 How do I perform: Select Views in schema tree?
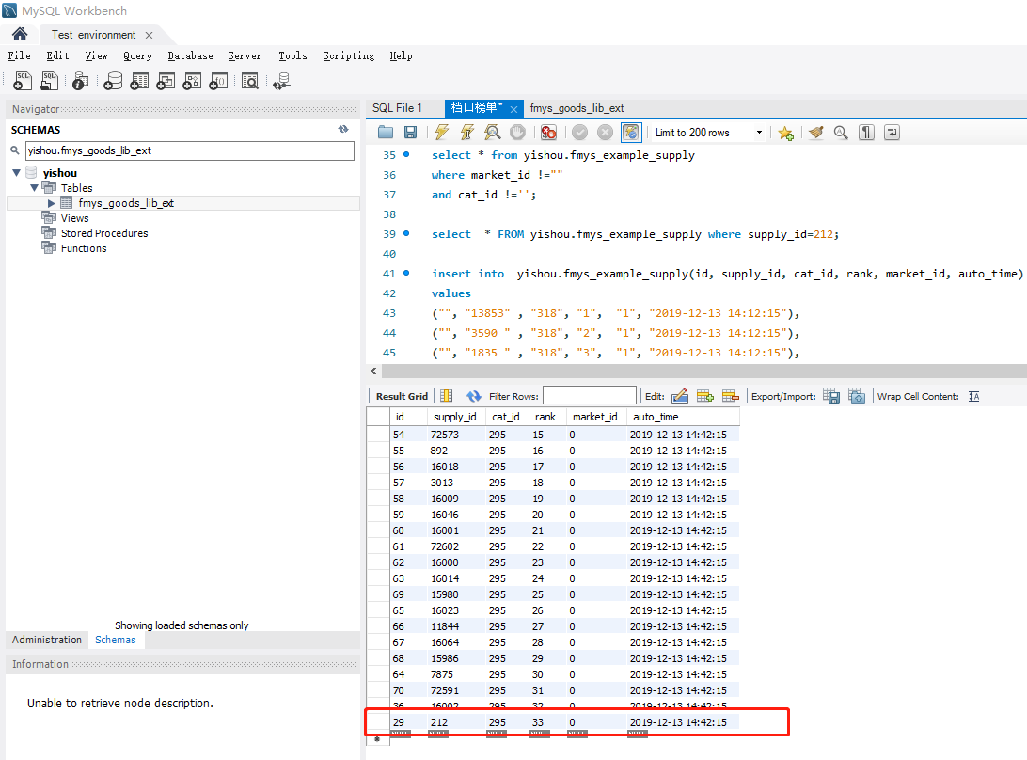tap(74, 218)
